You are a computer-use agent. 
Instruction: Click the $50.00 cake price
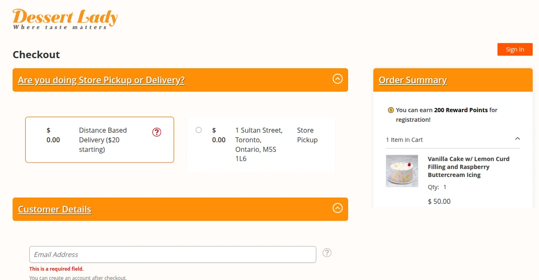(x=439, y=201)
